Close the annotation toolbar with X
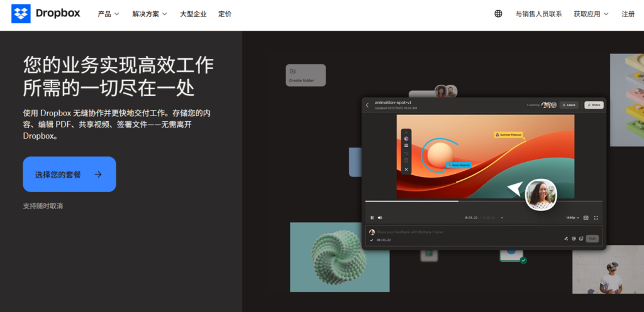 (406, 169)
